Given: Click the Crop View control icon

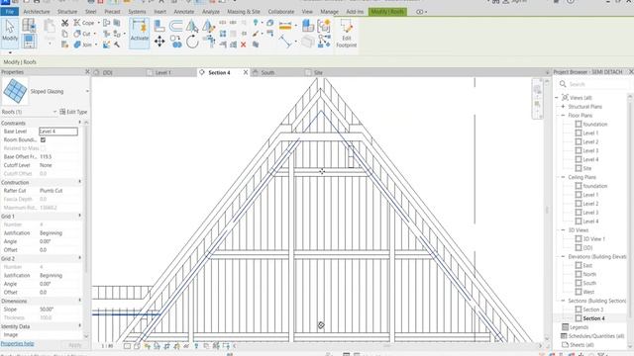Looking at the screenshot, I should point(166,346).
